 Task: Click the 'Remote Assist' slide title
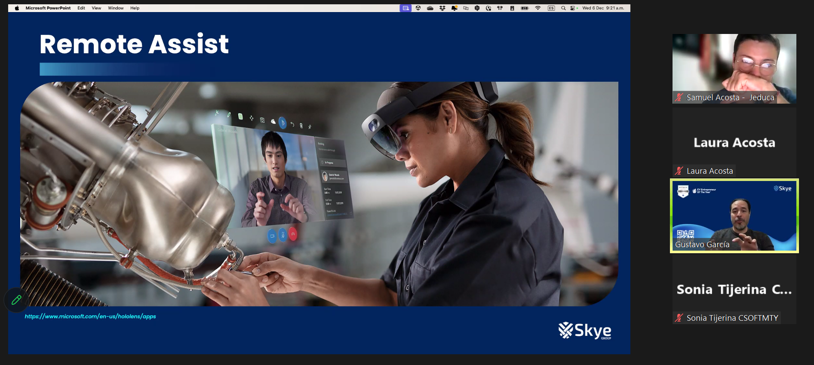coord(134,44)
